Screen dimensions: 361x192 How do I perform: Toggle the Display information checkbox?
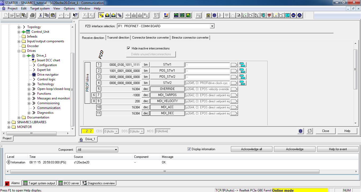[189, 149]
